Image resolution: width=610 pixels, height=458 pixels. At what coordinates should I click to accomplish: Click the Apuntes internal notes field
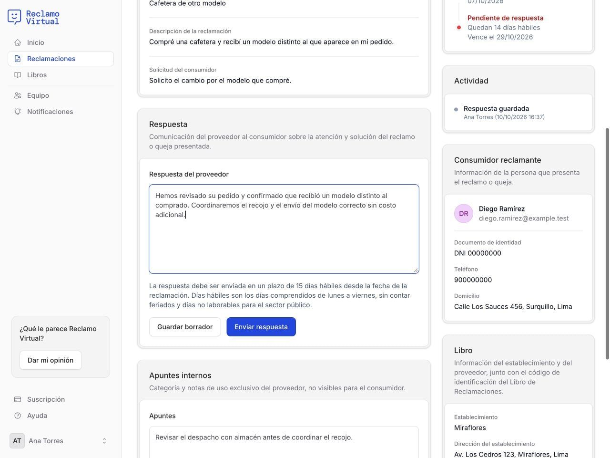tap(284, 442)
